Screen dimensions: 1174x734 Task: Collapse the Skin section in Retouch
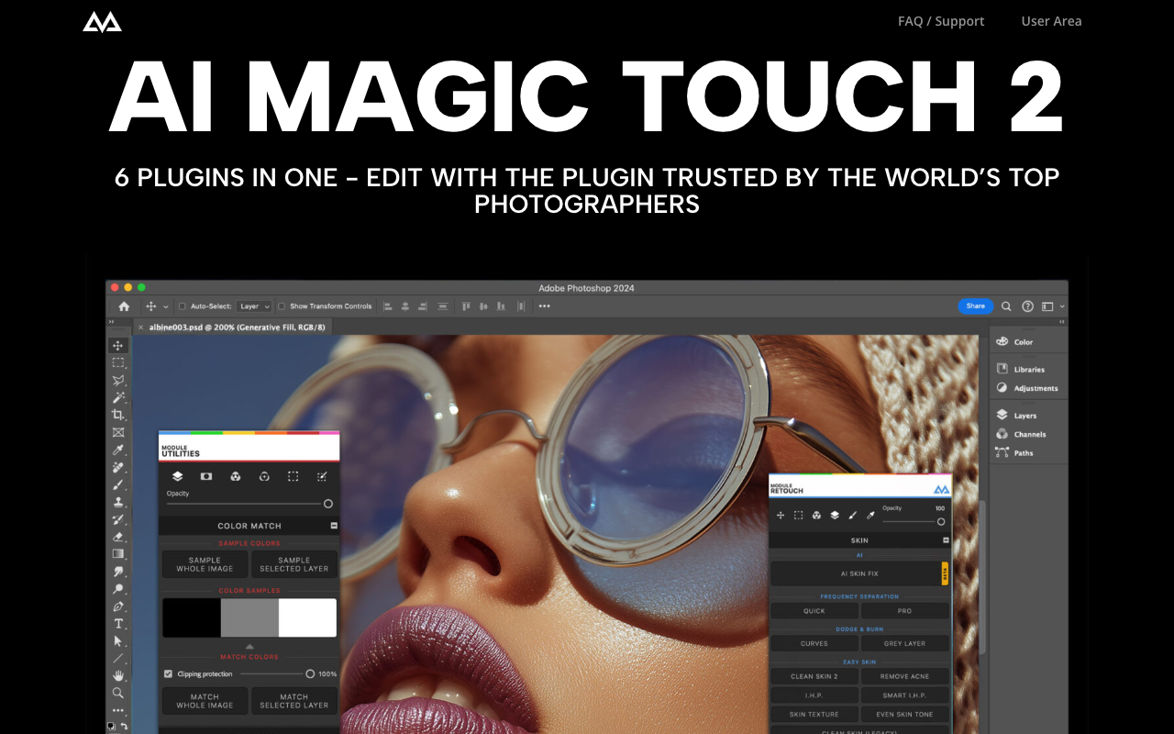point(946,540)
